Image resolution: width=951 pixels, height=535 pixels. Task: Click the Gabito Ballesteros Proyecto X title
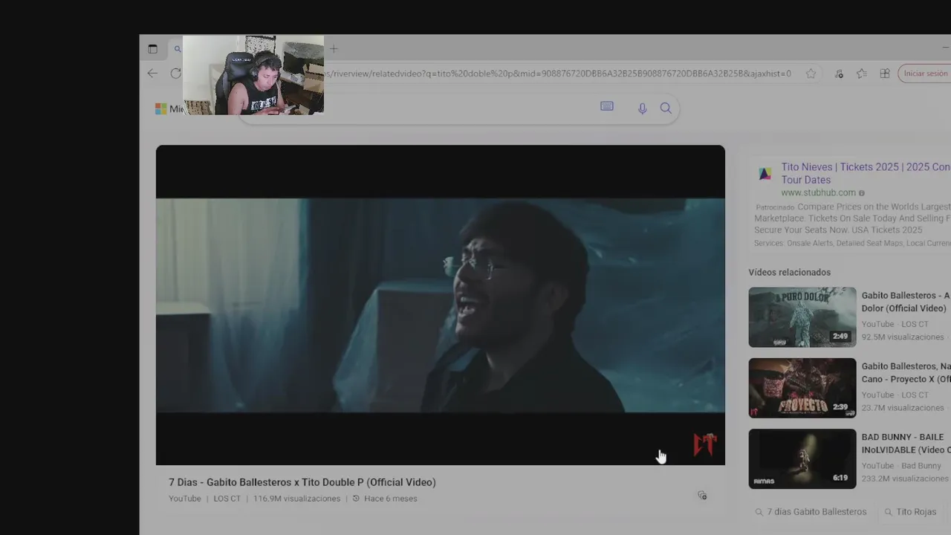click(x=906, y=372)
